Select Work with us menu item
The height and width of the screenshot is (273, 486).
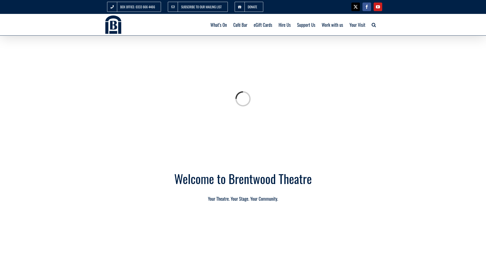pos(332,25)
